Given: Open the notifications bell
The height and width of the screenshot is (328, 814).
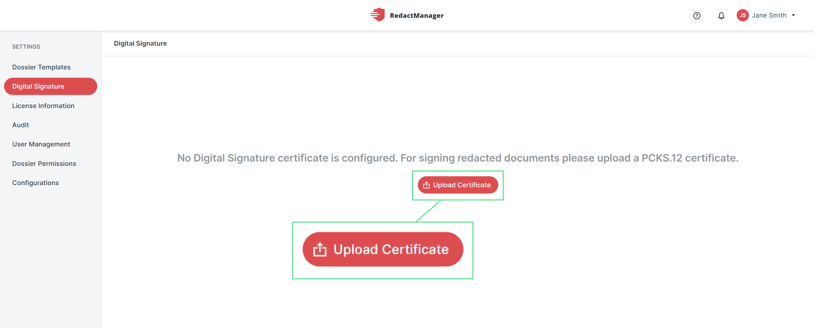Looking at the screenshot, I should coord(721,15).
